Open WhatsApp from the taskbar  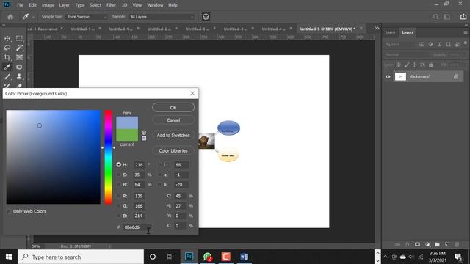207,257
